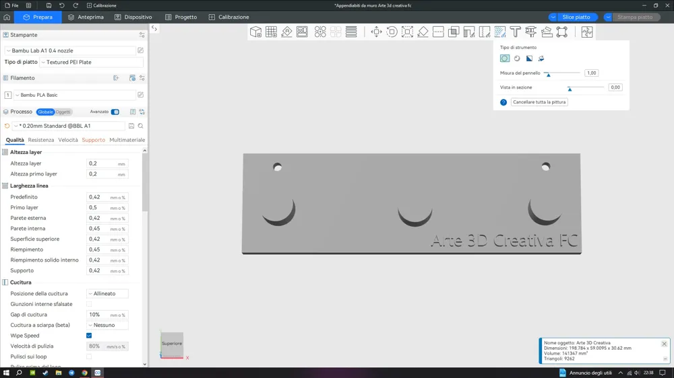Image resolution: width=674 pixels, height=378 pixels.
Task: Open the Tipo di piatto dropdown
Action: [x=91, y=62]
